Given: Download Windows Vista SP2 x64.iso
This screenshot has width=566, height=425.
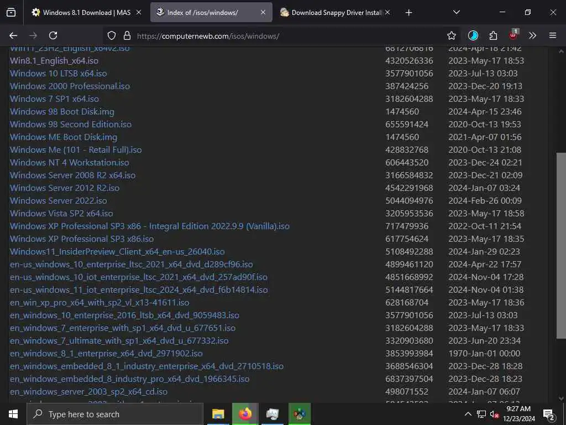Looking at the screenshot, I should pyautogui.click(x=61, y=213).
